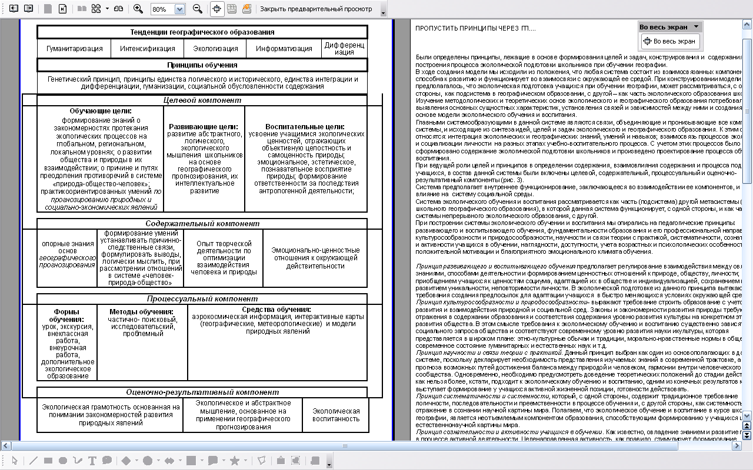
Task: Open the Fontwork Gallery
Action: point(281,461)
